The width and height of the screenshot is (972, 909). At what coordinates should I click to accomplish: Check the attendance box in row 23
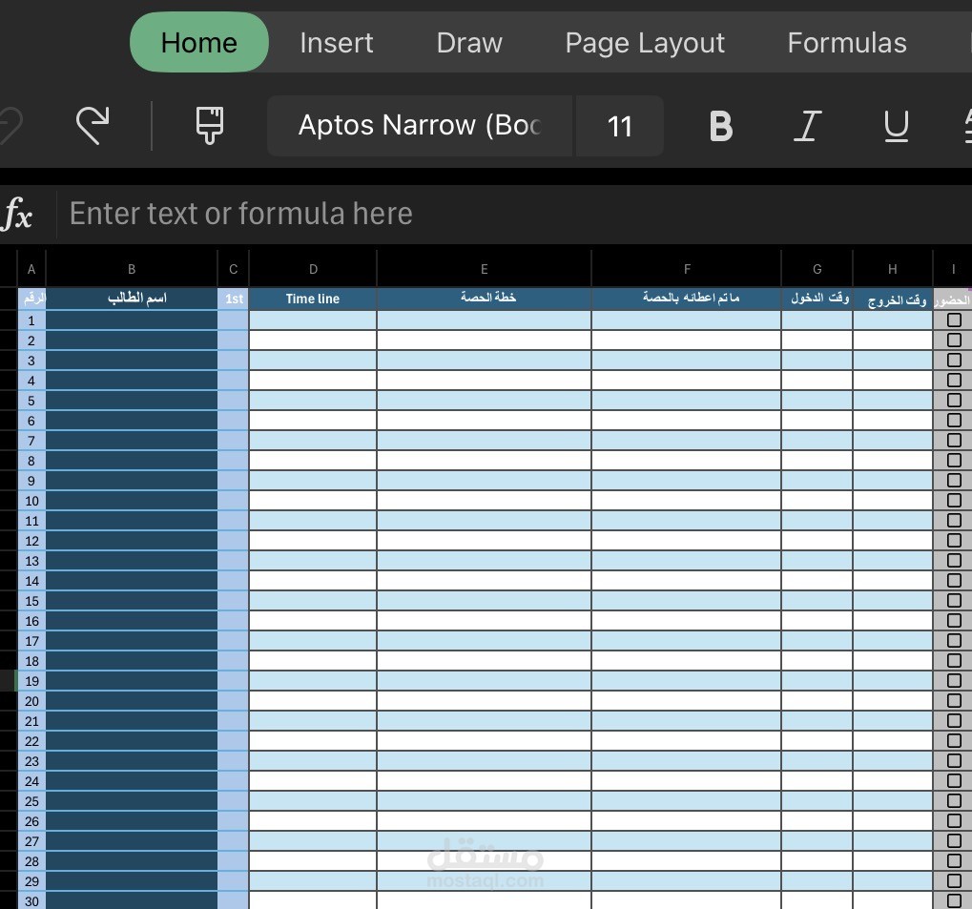(x=954, y=760)
